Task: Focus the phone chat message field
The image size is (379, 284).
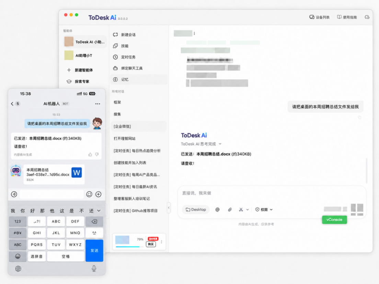Action: 51,194
